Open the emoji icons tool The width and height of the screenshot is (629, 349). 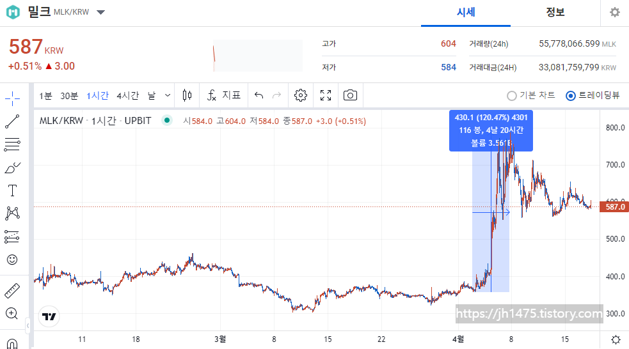coord(12,260)
